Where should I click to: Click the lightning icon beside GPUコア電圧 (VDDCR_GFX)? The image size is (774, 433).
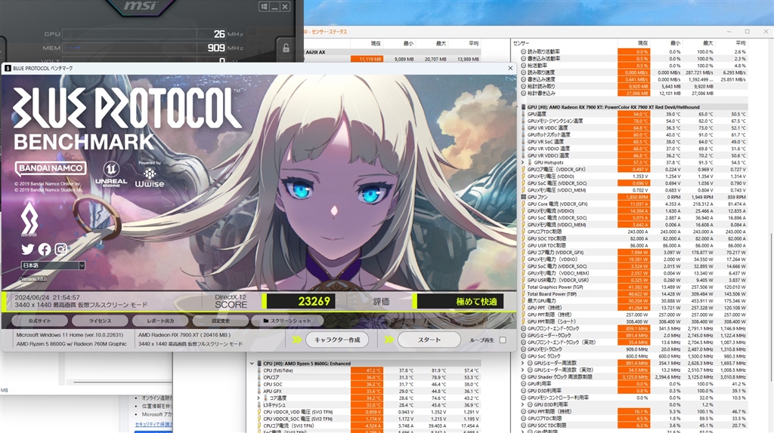pyautogui.click(x=524, y=169)
